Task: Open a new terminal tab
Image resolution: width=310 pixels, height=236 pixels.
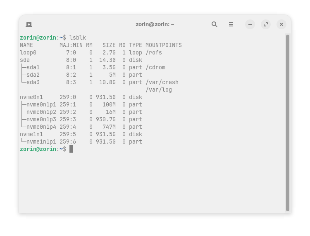Action: pos(29,24)
